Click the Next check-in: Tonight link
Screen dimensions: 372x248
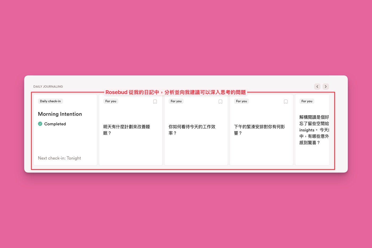point(59,158)
